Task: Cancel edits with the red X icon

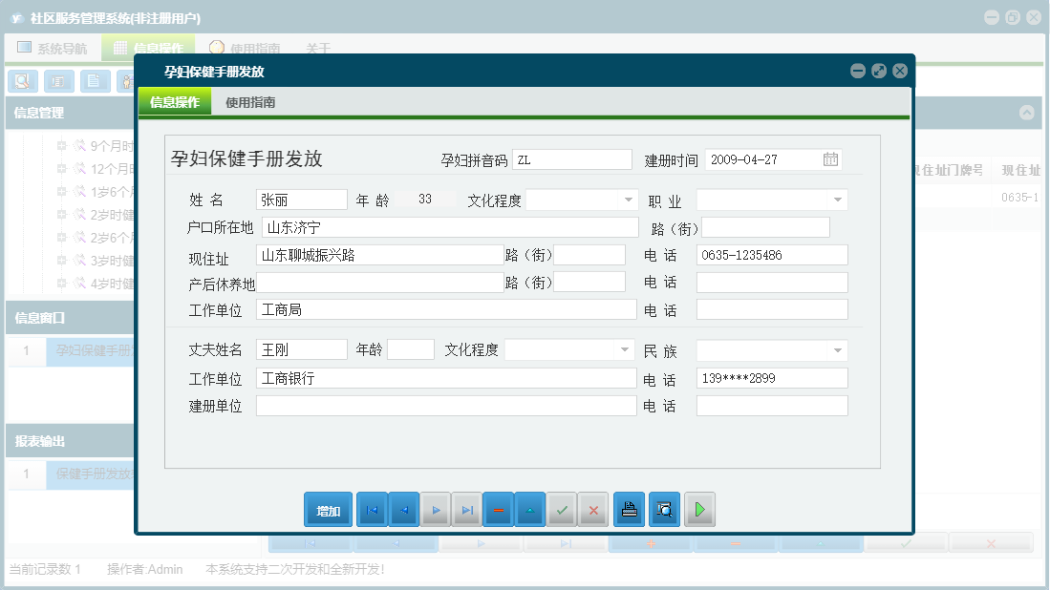Action: pos(592,509)
